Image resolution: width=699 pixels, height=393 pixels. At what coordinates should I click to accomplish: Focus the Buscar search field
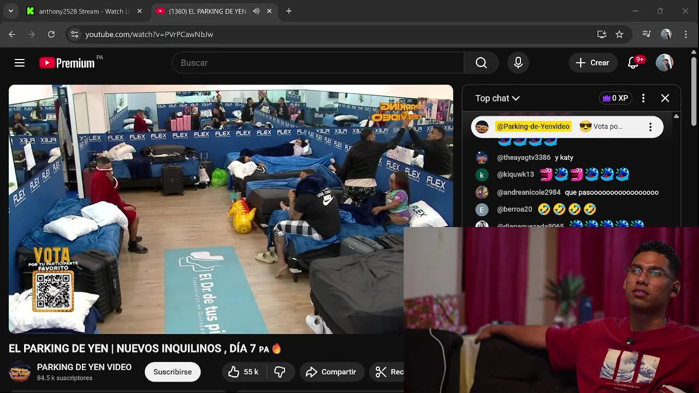(318, 63)
